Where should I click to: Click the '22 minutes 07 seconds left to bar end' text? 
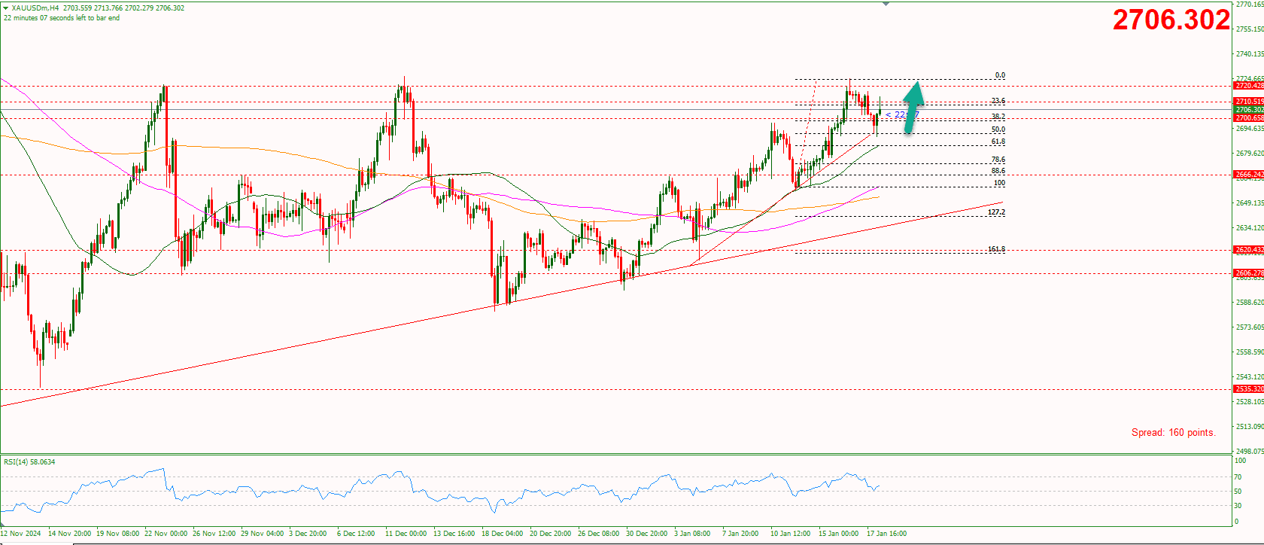tap(62, 18)
